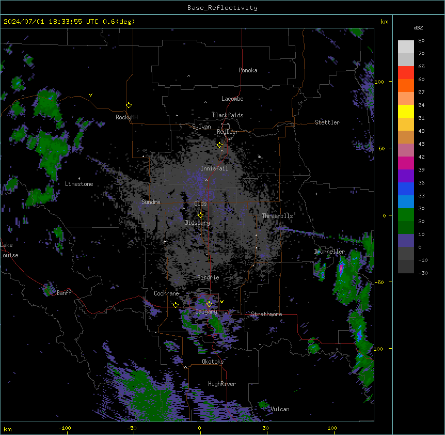Click the yellow station marker above Calgary

(x=209, y=304)
